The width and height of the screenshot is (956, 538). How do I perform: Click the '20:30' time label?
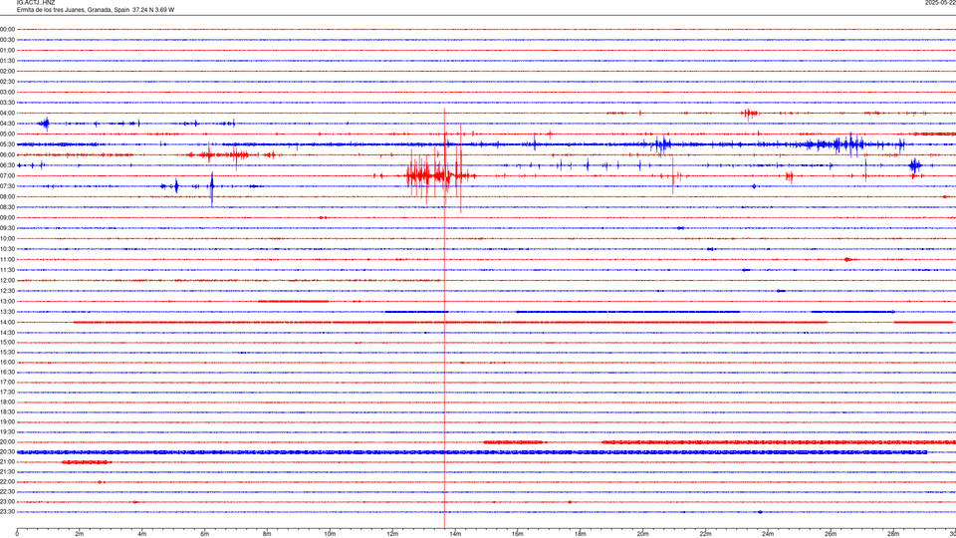coord(7,452)
